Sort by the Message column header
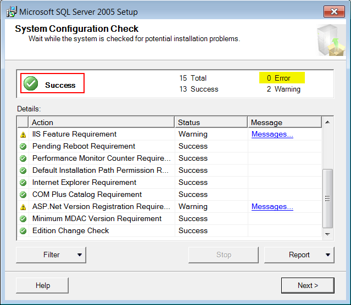The image size is (351, 305). [285, 122]
